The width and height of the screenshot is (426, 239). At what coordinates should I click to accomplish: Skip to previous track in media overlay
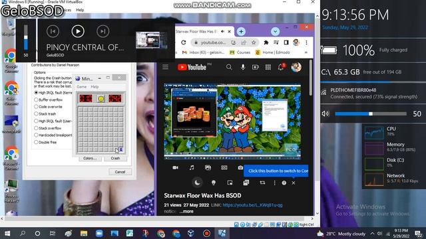(x=53, y=31)
